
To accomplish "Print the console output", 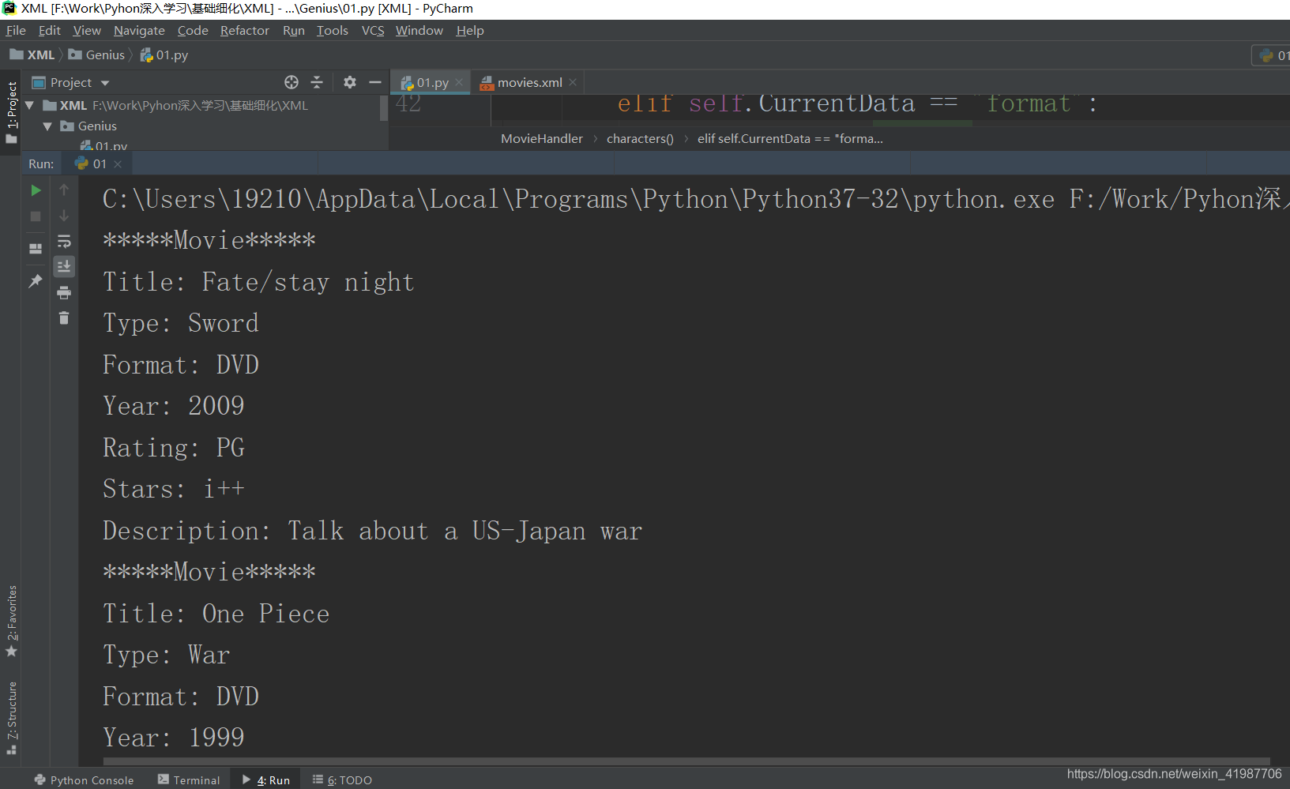I will pos(64,292).
